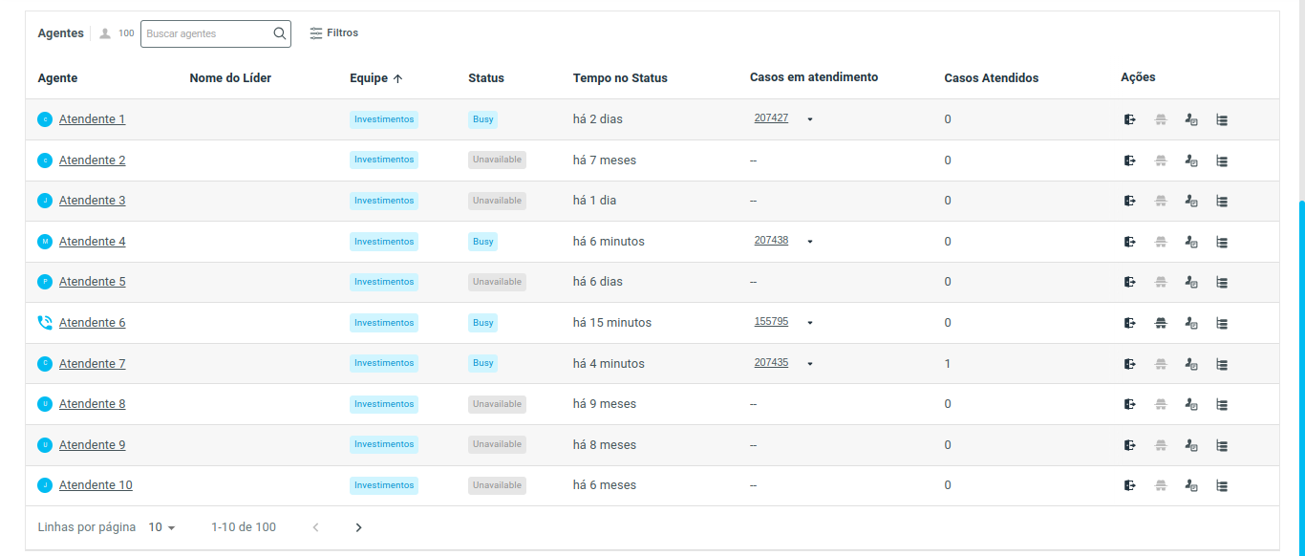Image resolution: width=1305 pixels, height=556 pixels.
Task: Click the user-status icon for Atendente 4
Action: [x=1191, y=242]
